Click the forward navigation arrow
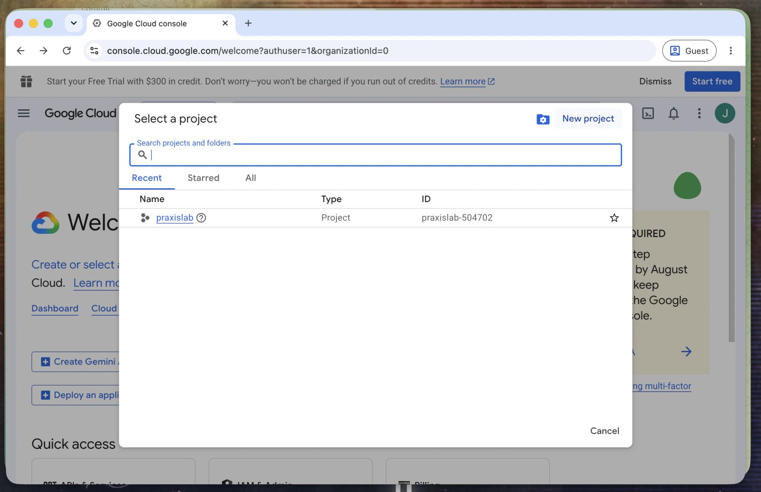The image size is (761, 492). [x=43, y=51]
